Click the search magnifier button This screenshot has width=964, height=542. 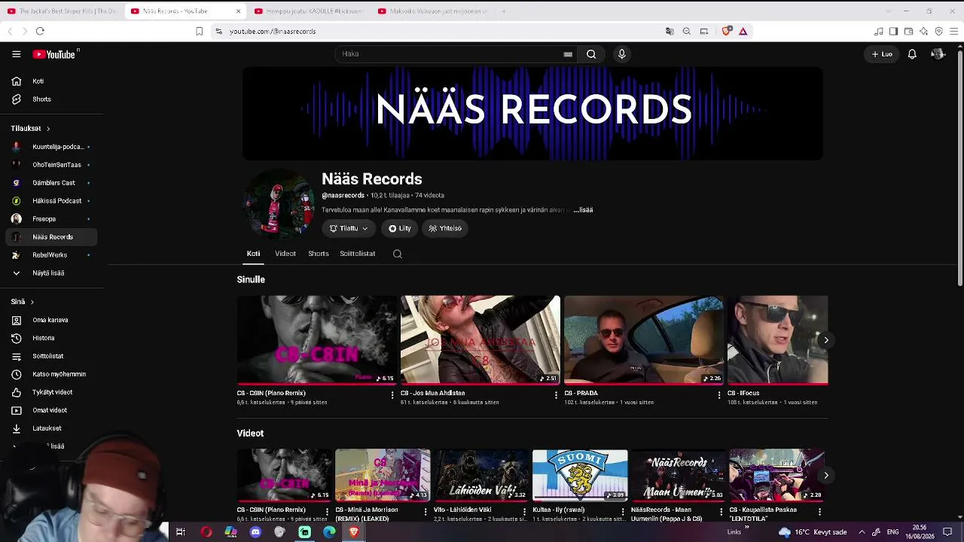pyautogui.click(x=591, y=54)
